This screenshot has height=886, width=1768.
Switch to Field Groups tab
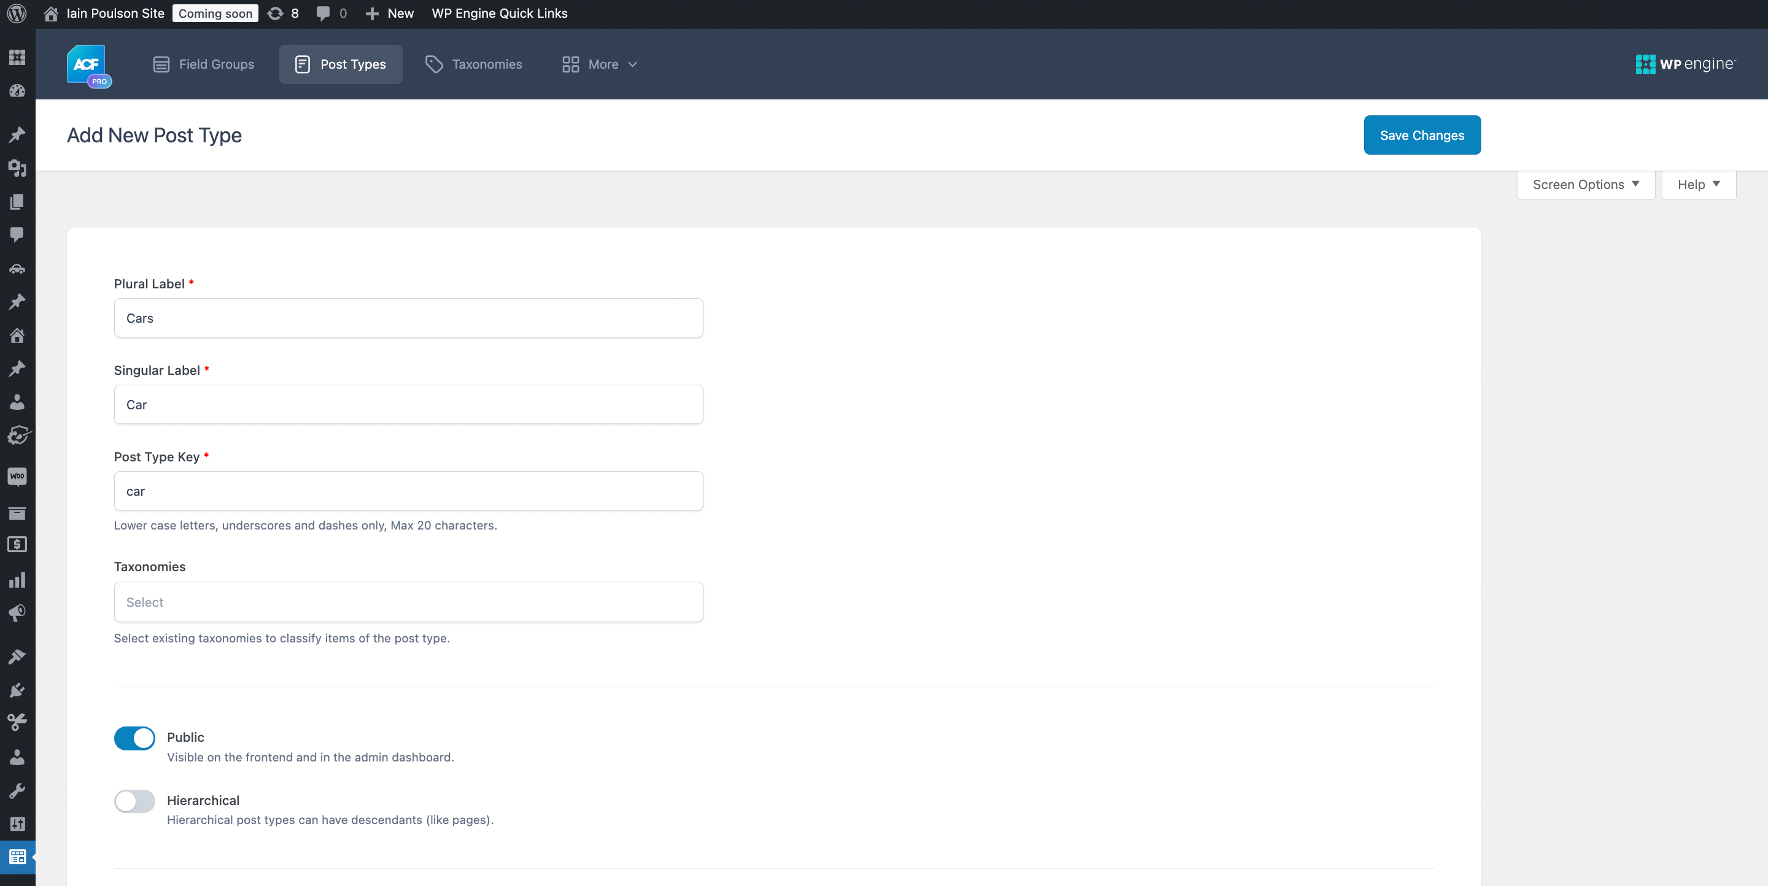pos(203,64)
